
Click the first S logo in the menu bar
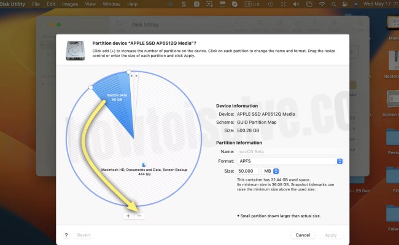(x=184, y=4)
